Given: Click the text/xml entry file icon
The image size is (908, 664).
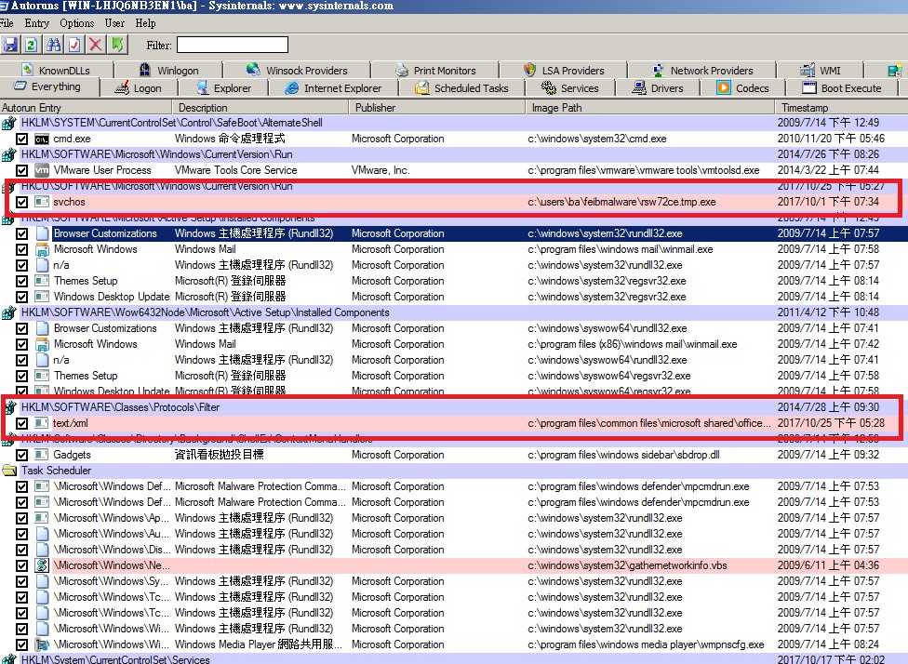Looking at the screenshot, I should pos(42,423).
